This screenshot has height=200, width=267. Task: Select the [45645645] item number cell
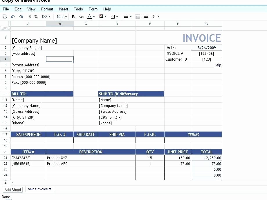click(x=28, y=163)
